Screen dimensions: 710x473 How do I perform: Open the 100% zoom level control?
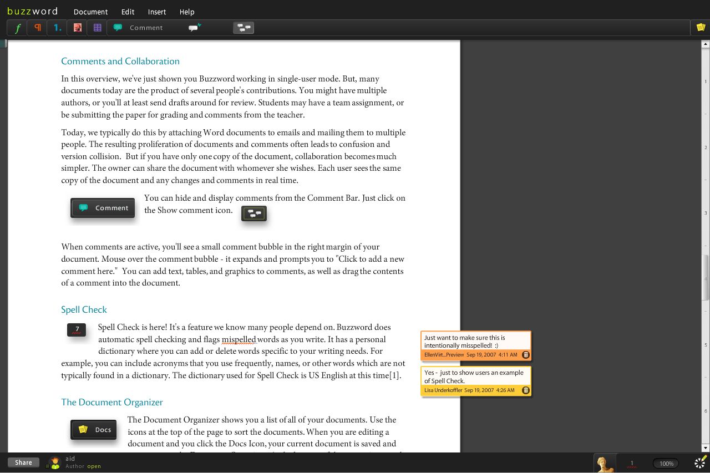[666, 464]
